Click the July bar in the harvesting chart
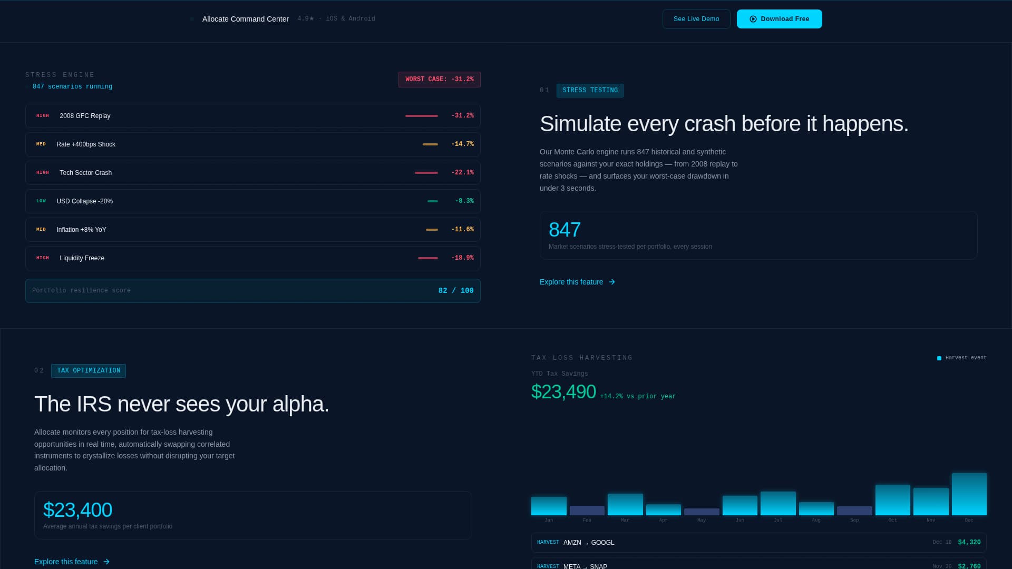Screen dimensions: 1012x569 [x=778, y=503]
